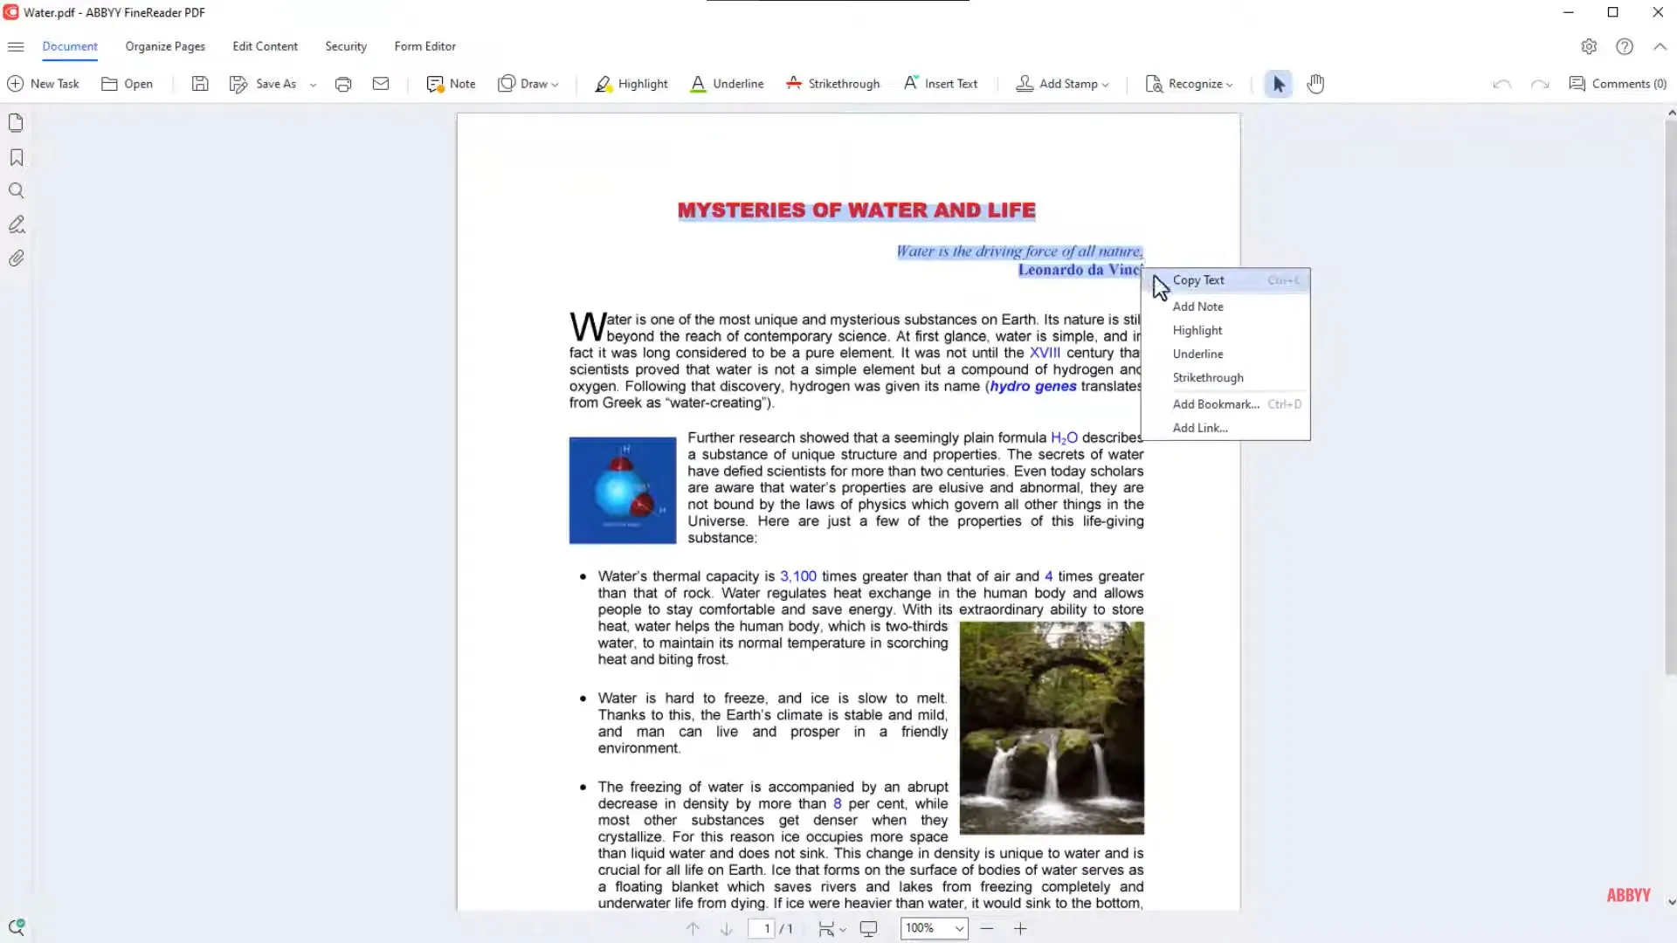Screen dimensions: 1677x943
Task: Start a New Task
Action: [44, 83]
